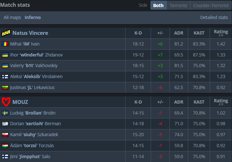This screenshot has height=162, width=232.
Task: Click the Romanian flag beside iM
Action: click(x=5, y=44)
